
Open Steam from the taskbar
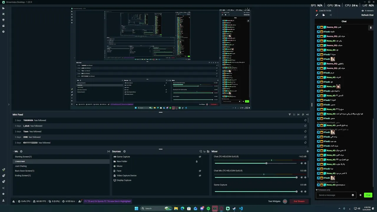234,208
